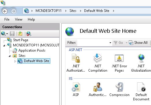Open the .NET Compilation feature
The height and width of the screenshot is (105, 151).
coord(98,63)
